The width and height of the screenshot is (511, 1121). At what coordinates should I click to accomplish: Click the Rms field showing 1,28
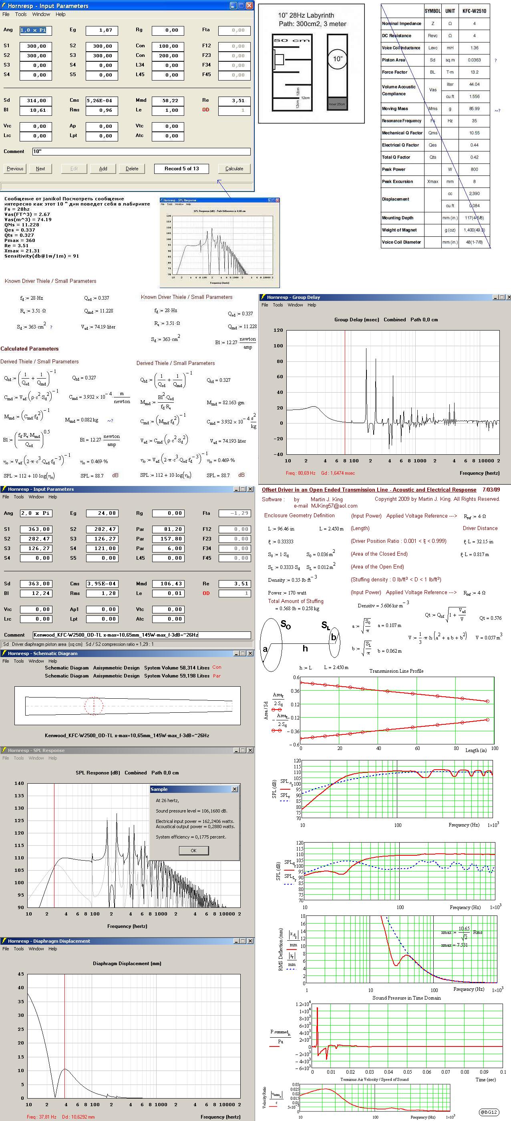tap(102, 594)
